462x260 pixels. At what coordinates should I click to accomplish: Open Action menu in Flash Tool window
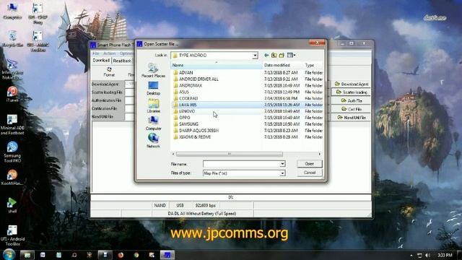click(109, 53)
